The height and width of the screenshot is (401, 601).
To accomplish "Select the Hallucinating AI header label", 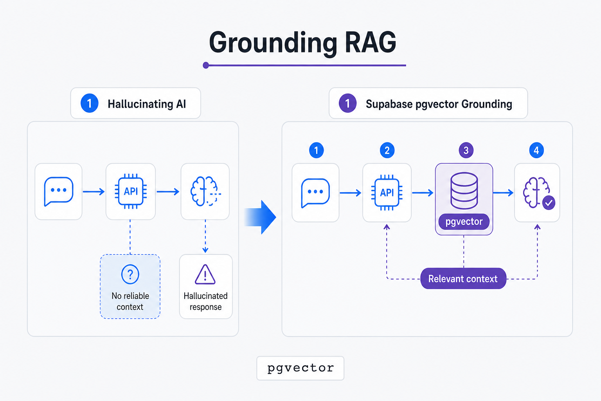I will point(135,103).
